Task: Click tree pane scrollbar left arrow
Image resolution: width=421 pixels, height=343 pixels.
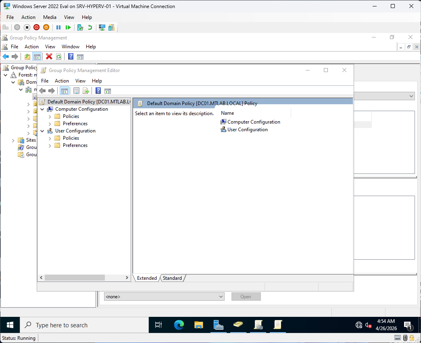Action: click(41, 278)
